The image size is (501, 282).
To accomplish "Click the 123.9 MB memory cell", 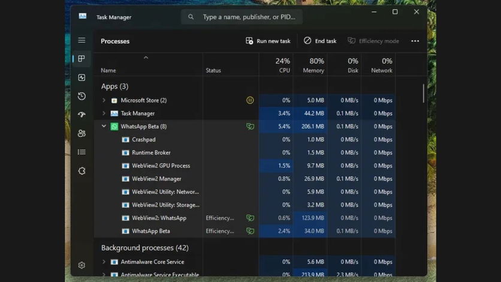I will [310, 218].
